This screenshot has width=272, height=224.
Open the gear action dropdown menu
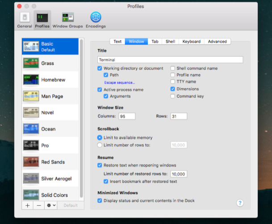pos(51,205)
